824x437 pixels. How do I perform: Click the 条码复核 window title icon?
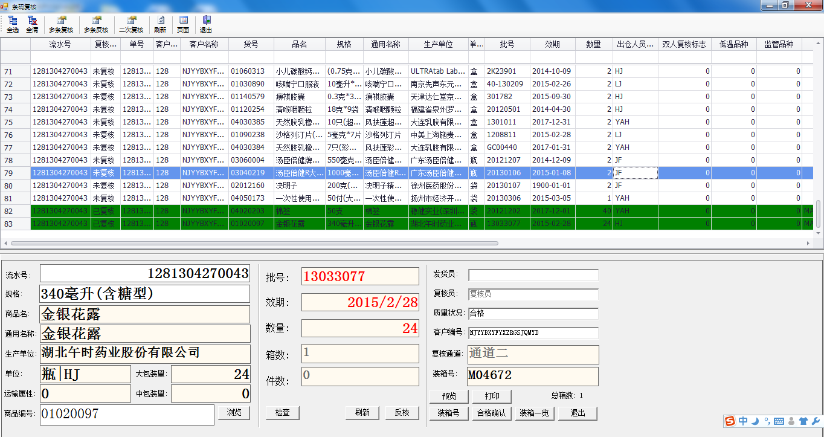pyautogui.click(x=5, y=5)
